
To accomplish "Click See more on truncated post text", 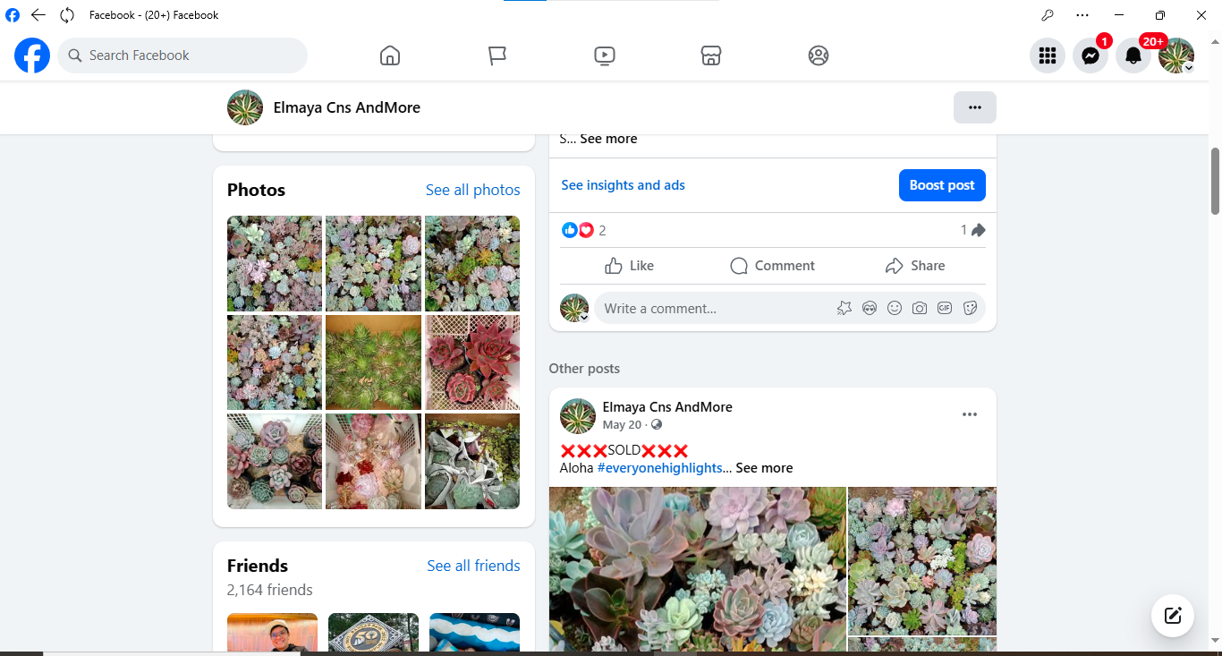I will (x=608, y=139).
